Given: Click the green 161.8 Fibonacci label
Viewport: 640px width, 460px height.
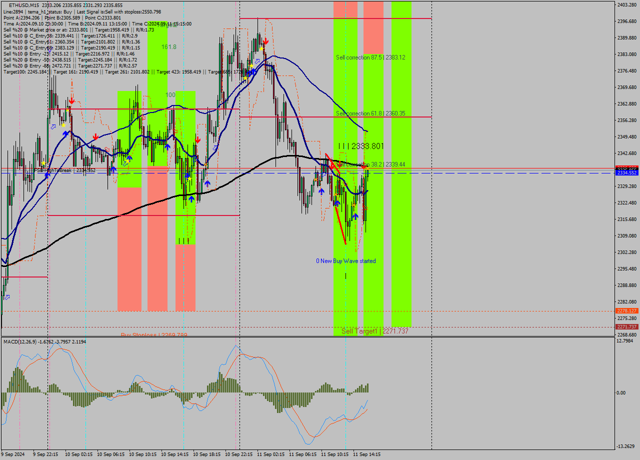Looking at the screenshot, I should 168,46.
